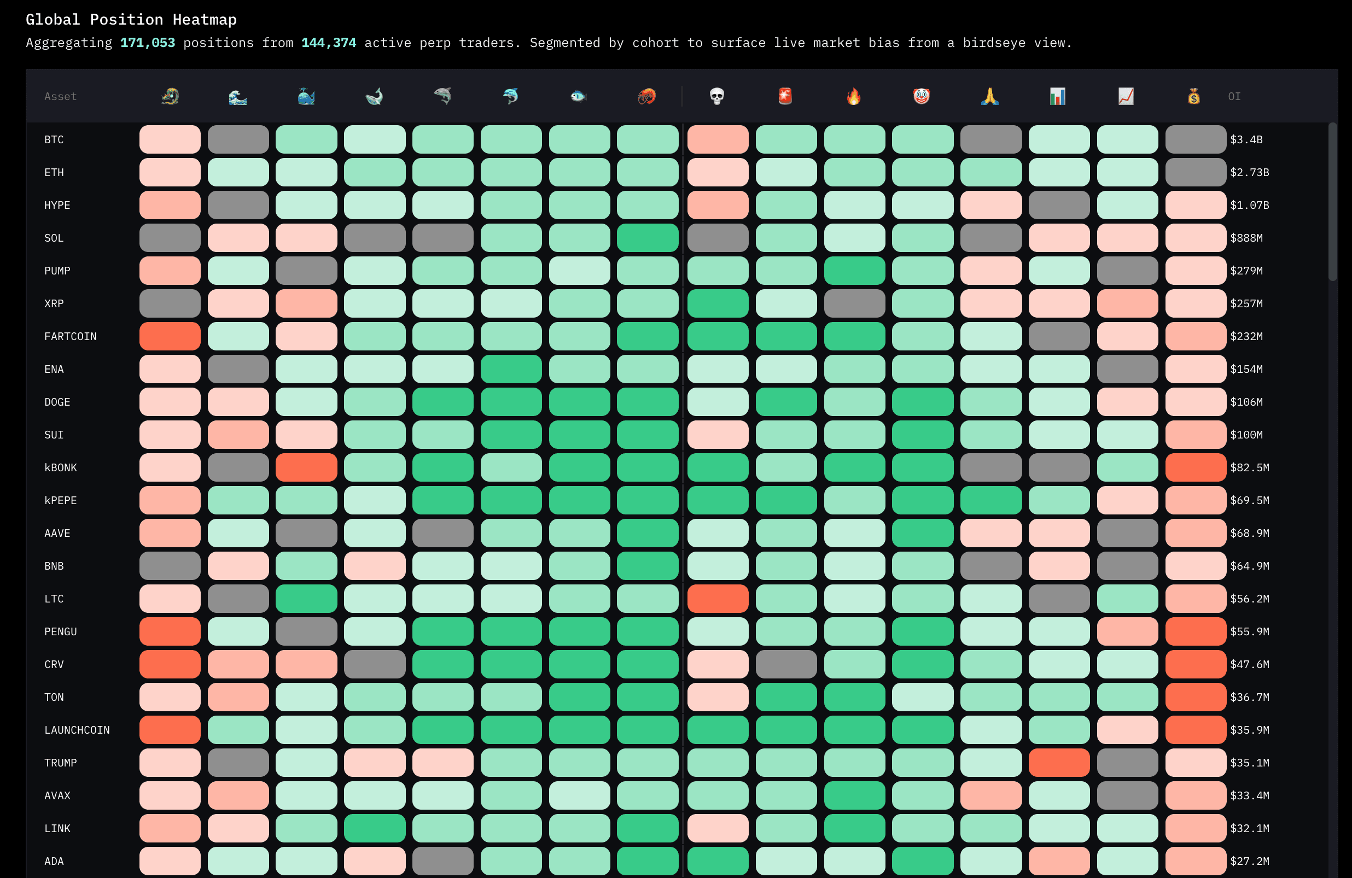
Task: Click the Asset column header
Action: 60,97
